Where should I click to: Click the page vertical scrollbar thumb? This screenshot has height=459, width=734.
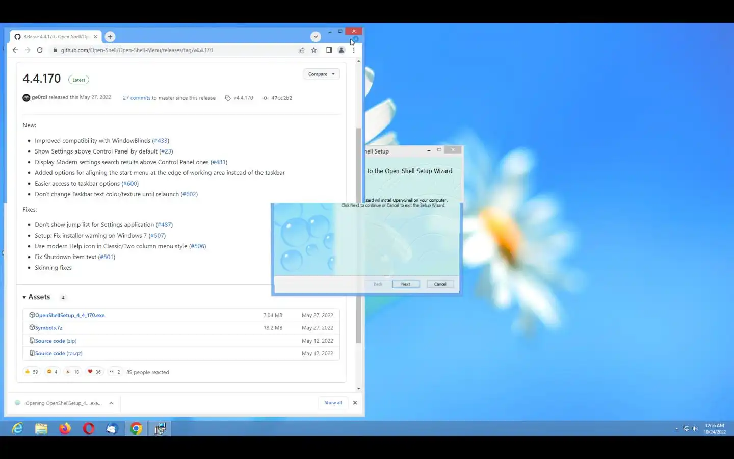(x=359, y=236)
